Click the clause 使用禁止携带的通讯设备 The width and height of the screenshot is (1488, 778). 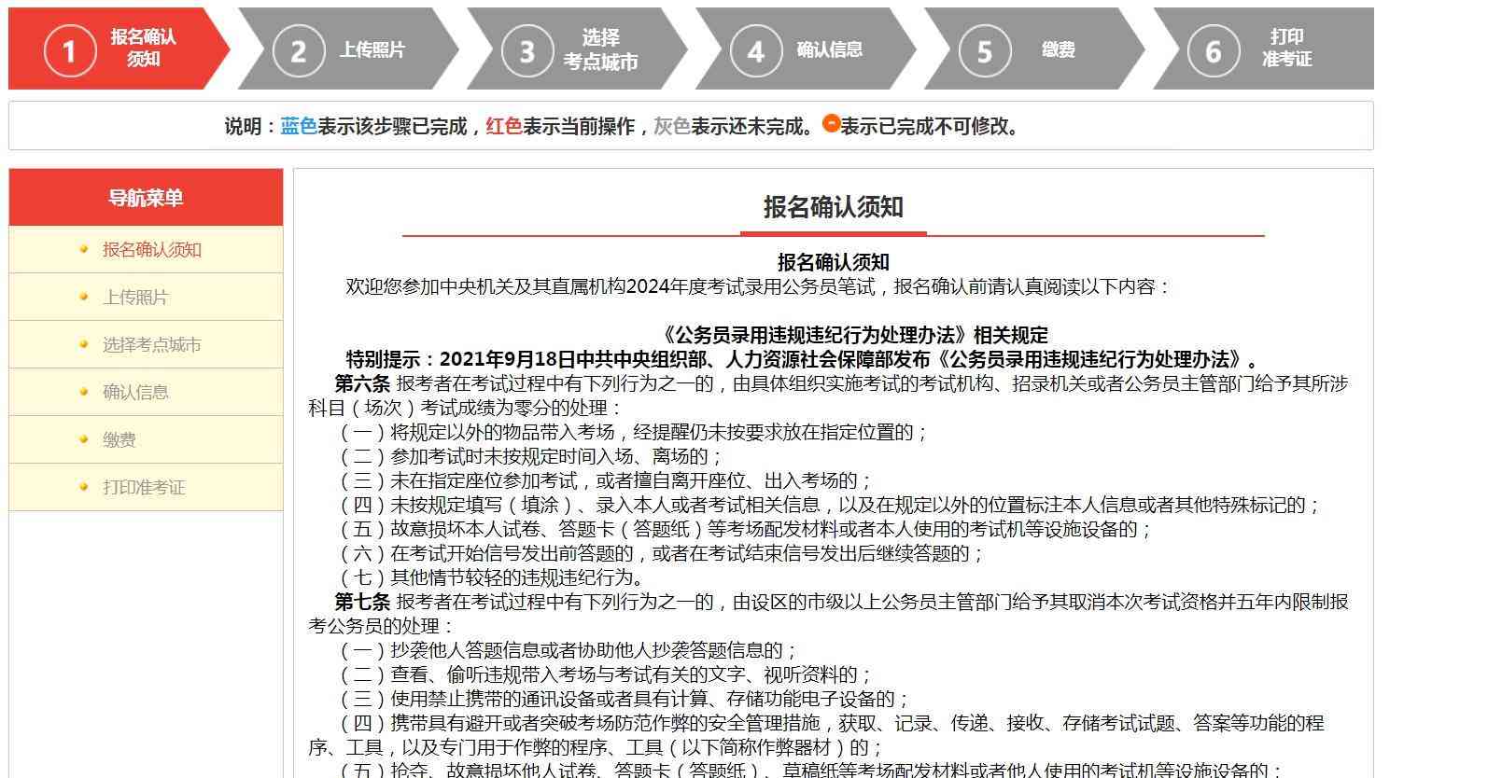point(622,699)
